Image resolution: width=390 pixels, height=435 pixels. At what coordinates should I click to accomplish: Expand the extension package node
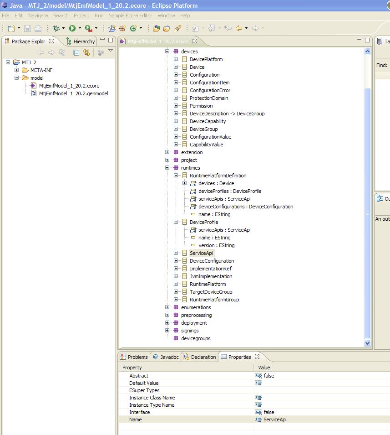click(x=167, y=152)
